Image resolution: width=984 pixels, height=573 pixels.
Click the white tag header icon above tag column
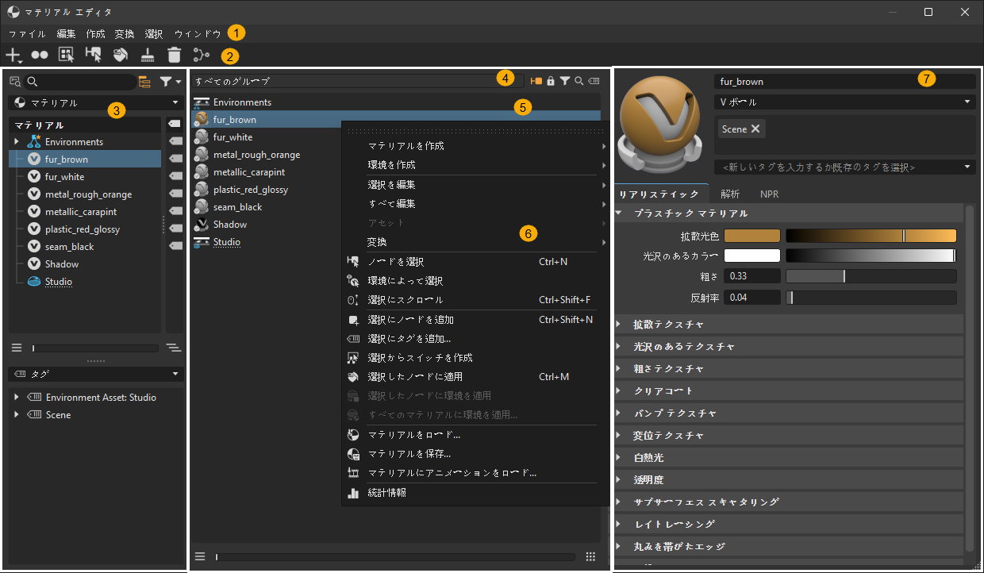174,125
